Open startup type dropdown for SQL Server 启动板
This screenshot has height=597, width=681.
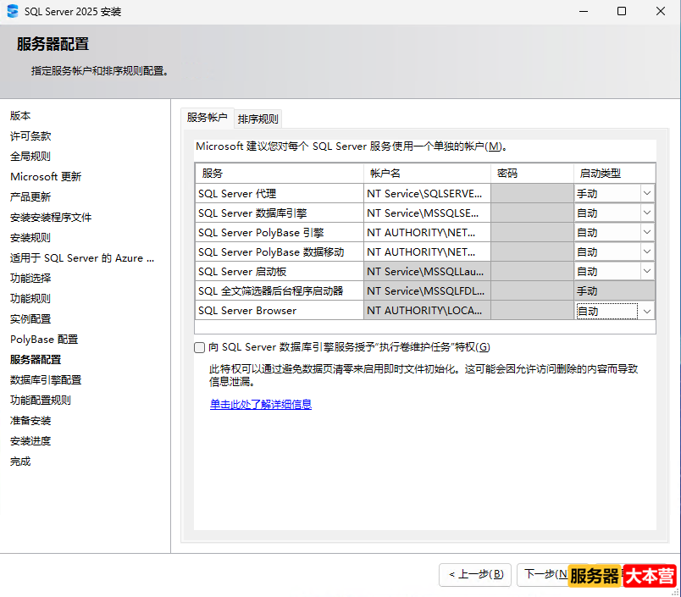[647, 271]
